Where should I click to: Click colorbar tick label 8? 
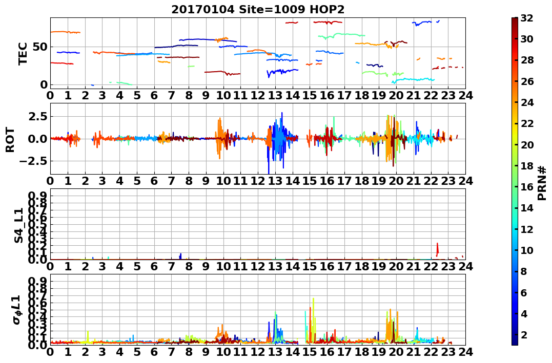(x=524, y=271)
